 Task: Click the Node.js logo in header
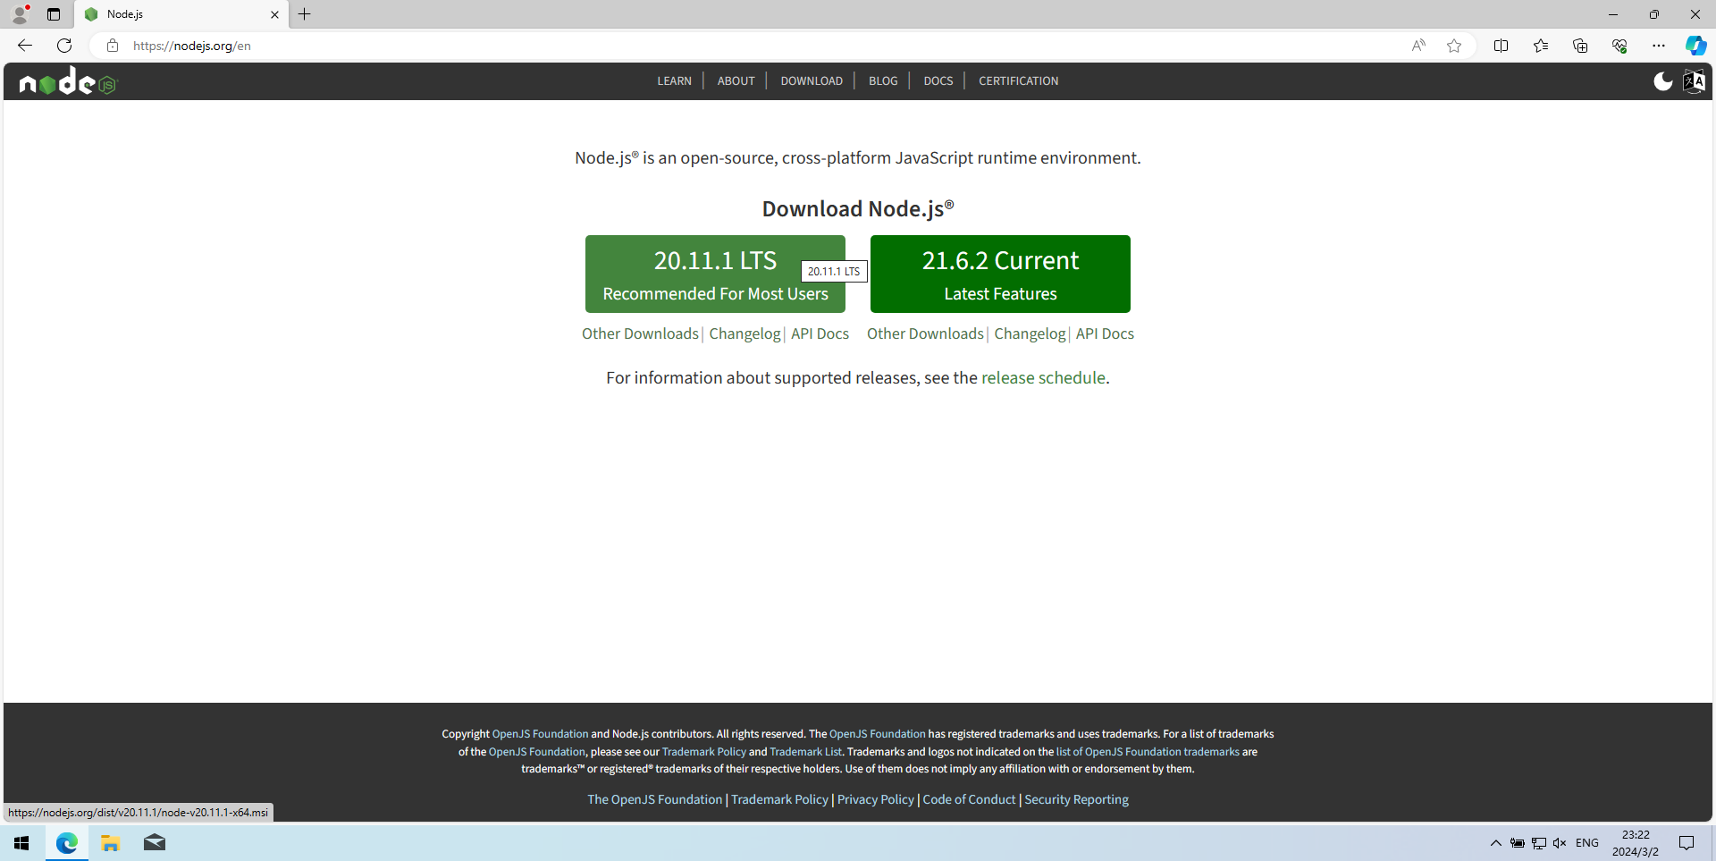[68, 81]
